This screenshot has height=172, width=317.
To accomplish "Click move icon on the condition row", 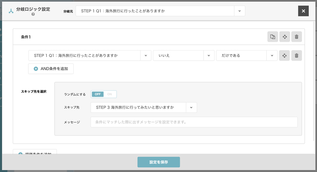I will (x=284, y=56).
